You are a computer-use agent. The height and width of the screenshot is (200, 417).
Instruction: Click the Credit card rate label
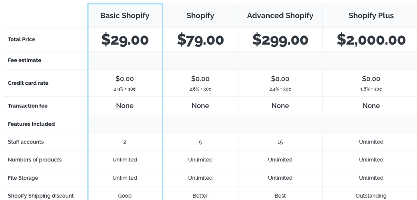pos(28,83)
